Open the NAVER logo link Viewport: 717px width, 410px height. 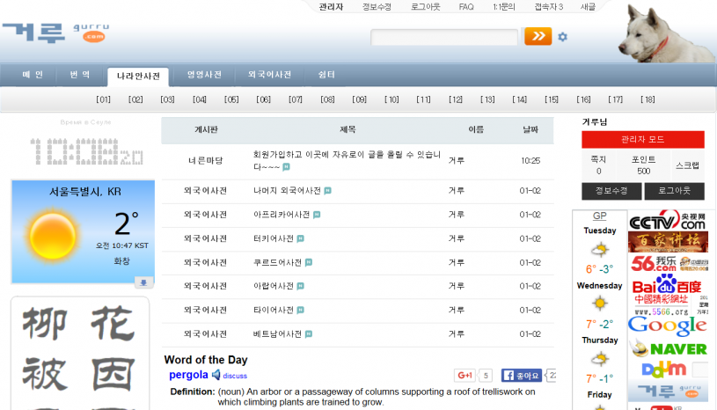(x=678, y=348)
